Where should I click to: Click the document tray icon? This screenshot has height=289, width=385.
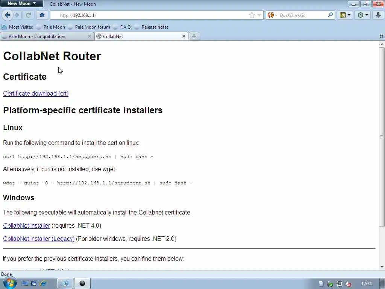[321, 284]
